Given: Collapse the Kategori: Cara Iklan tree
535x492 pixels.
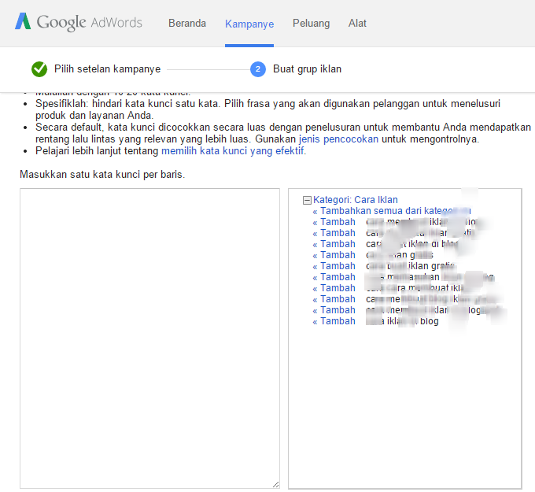Looking at the screenshot, I should [307, 200].
